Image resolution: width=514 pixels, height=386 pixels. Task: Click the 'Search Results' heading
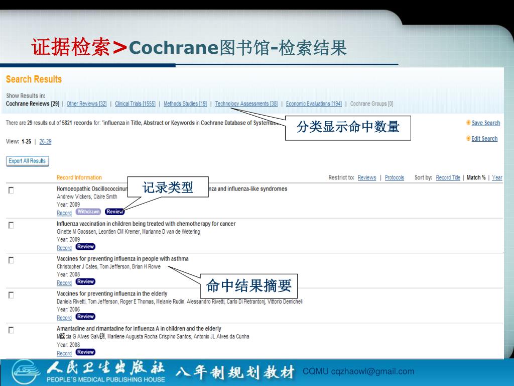(x=34, y=79)
